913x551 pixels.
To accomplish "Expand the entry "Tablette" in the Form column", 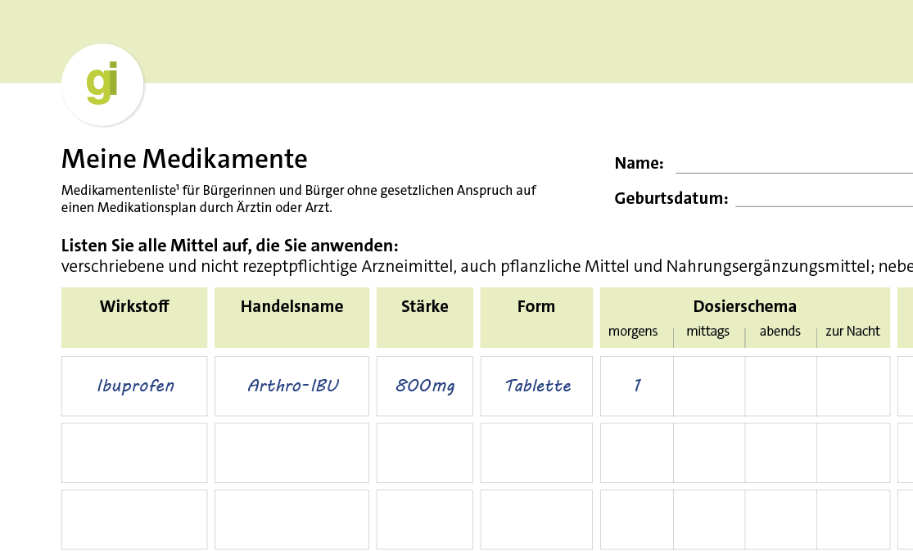I will pos(536,386).
